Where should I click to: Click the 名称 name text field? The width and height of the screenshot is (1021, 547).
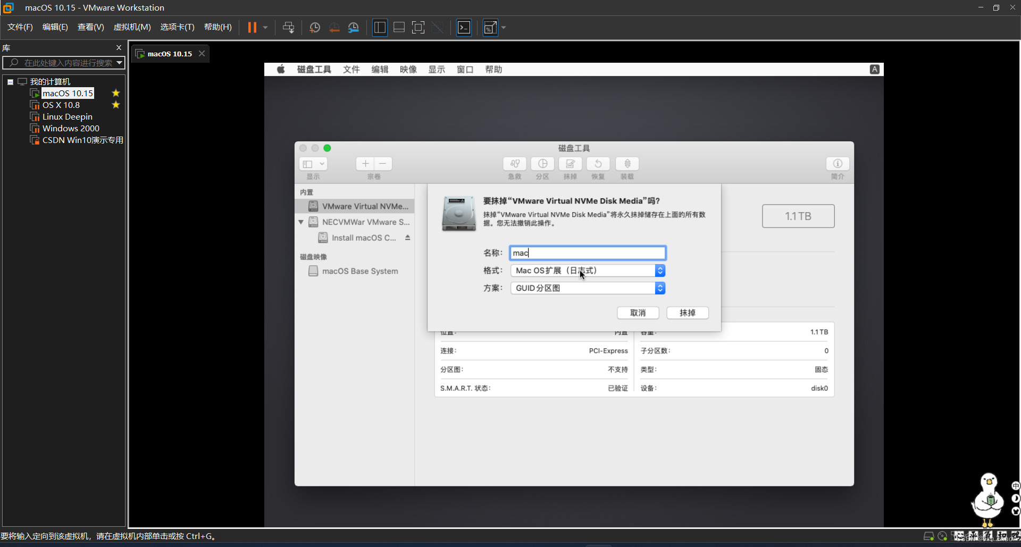tap(587, 253)
